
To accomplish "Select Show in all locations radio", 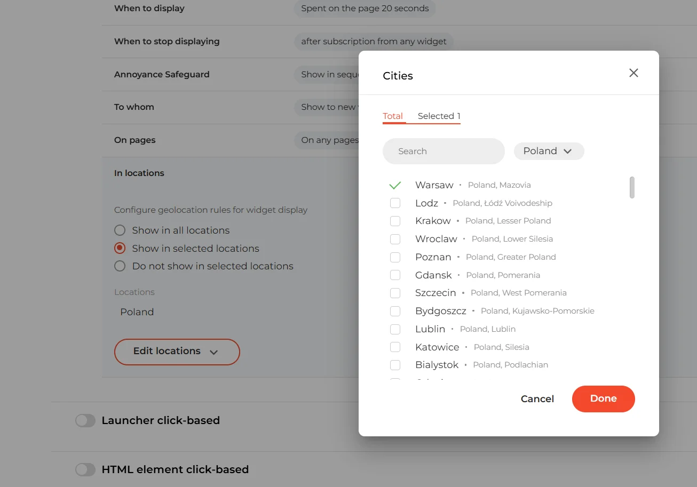I will tap(120, 230).
